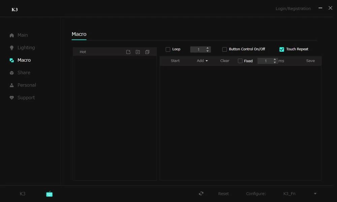Image resolution: width=337 pixels, height=202 pixels.
Task: Enable the Loop checkbox
Action: (x=168, y=49)
